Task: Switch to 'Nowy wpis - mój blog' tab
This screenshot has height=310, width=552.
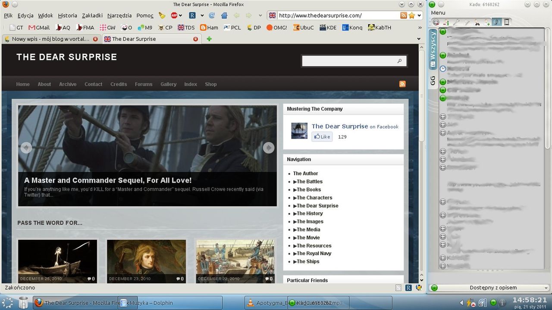Action: point(51,39)
